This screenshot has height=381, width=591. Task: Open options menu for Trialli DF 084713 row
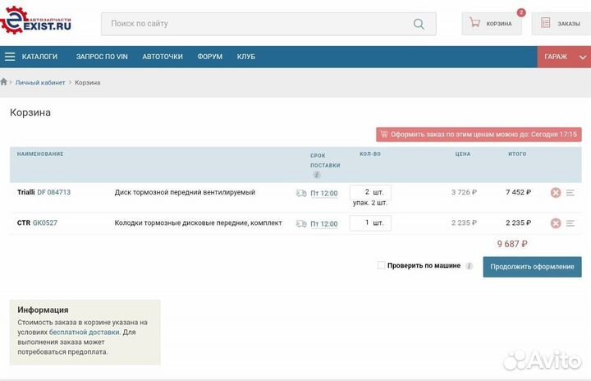pyautogui.click(x=570, y=192)
